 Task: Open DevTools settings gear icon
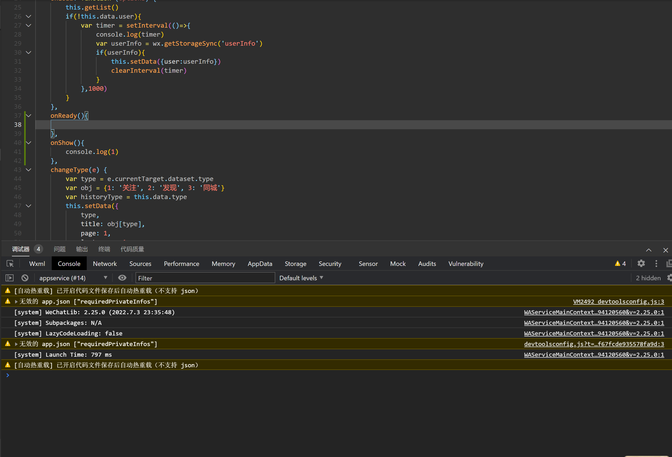tap(641, 263)
